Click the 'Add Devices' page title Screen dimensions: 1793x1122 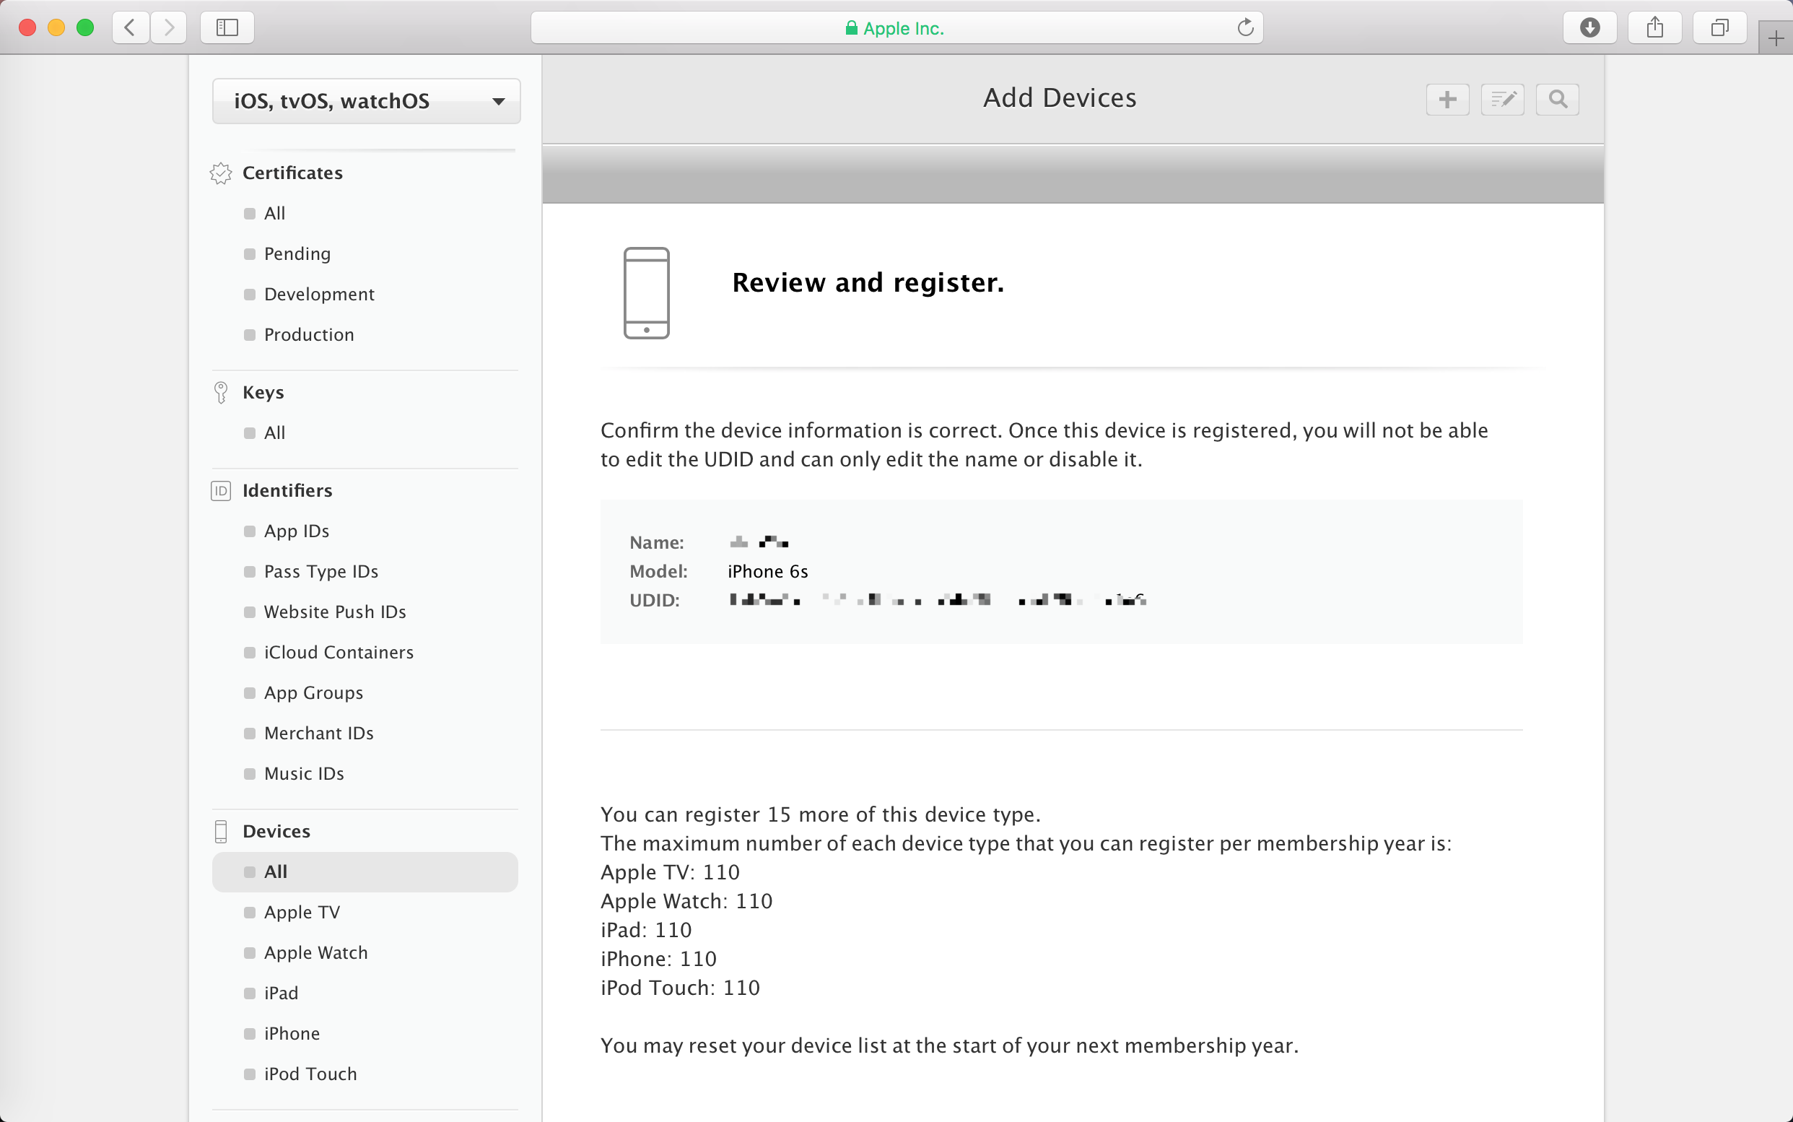1060,98
